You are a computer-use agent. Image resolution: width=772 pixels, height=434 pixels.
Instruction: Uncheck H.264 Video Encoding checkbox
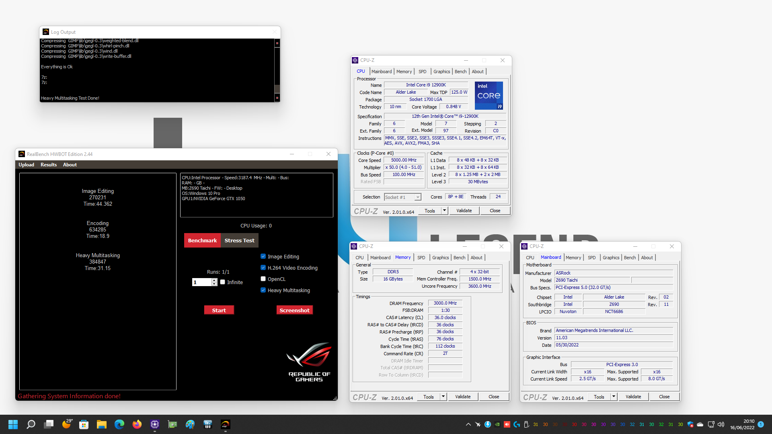tap(263, 268)
